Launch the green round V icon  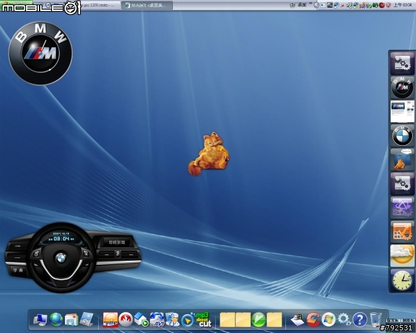point(259,320)
